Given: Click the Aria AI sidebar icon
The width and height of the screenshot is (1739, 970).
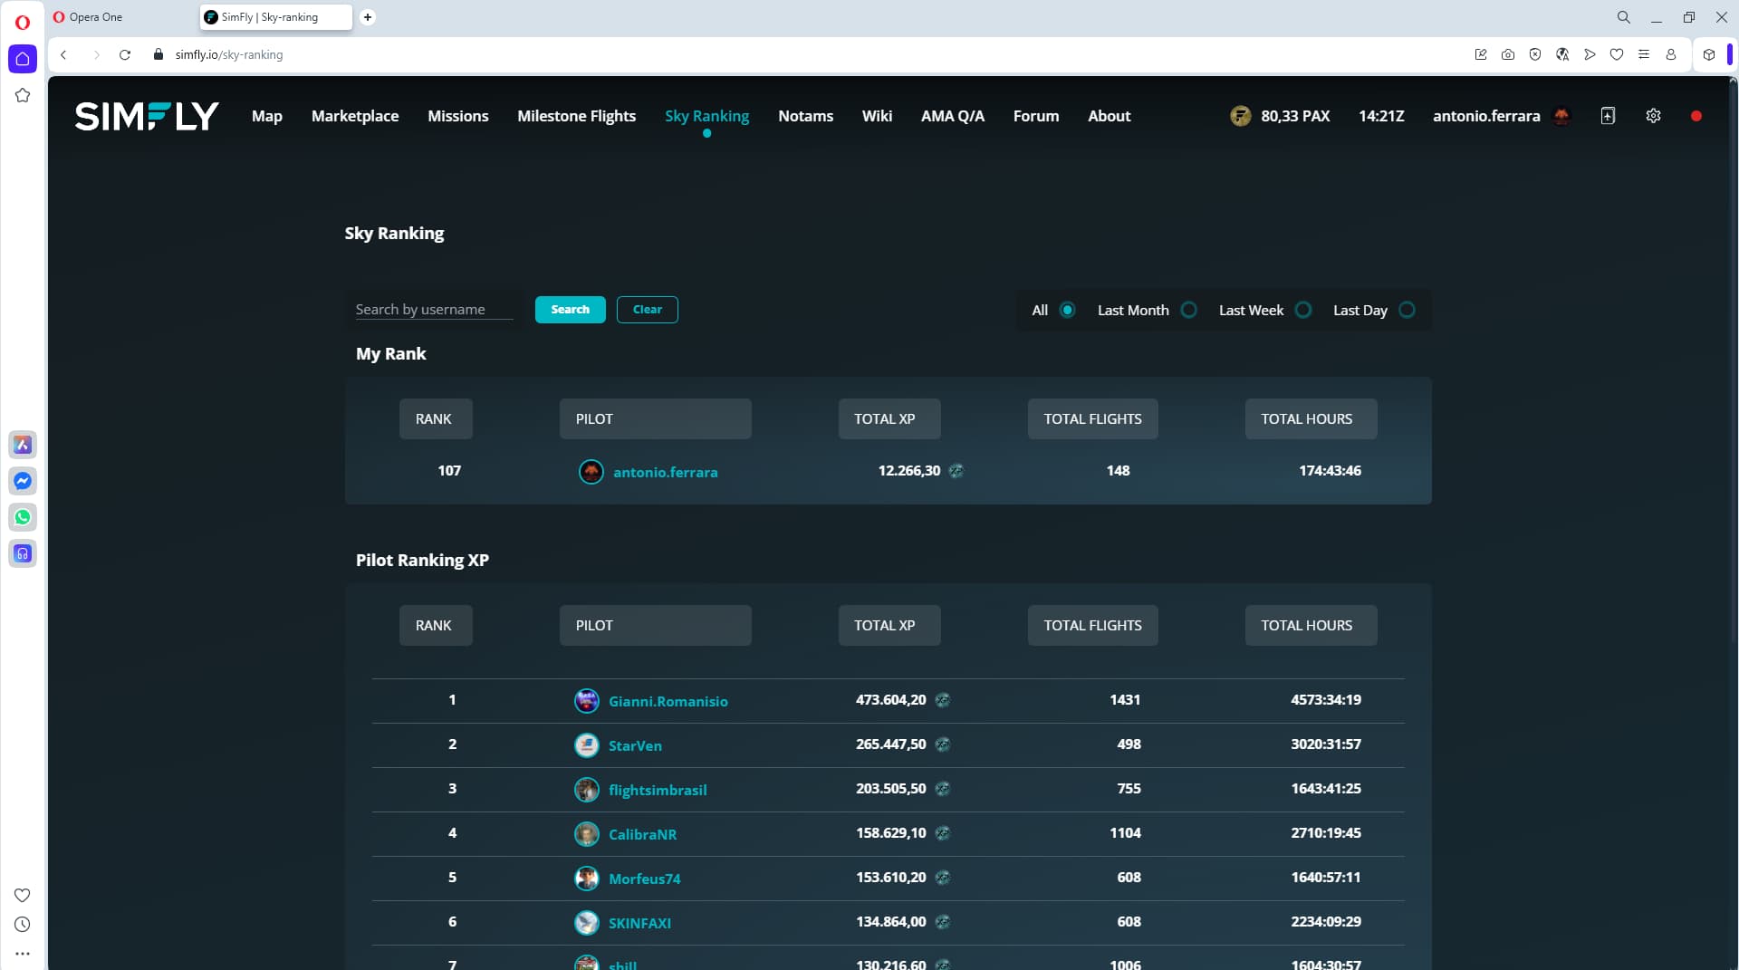Looking at the screenshot, I should [23, 445].
